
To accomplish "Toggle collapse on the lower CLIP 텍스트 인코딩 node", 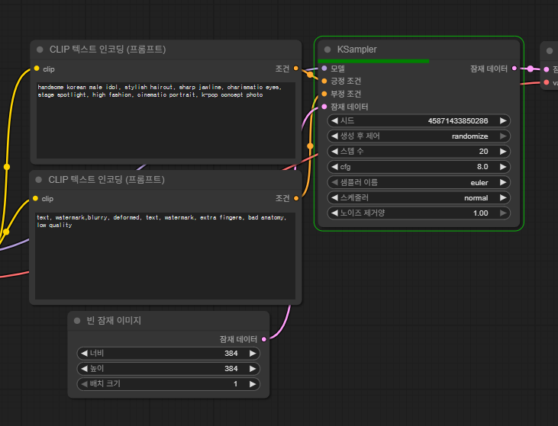I will pyautogui.click(x=40, y=180).
